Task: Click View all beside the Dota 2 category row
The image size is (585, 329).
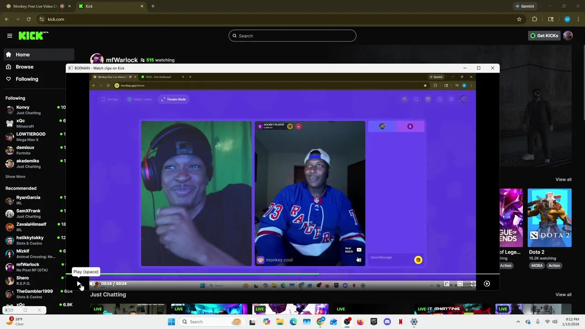Action: click(x=563, y=180)
